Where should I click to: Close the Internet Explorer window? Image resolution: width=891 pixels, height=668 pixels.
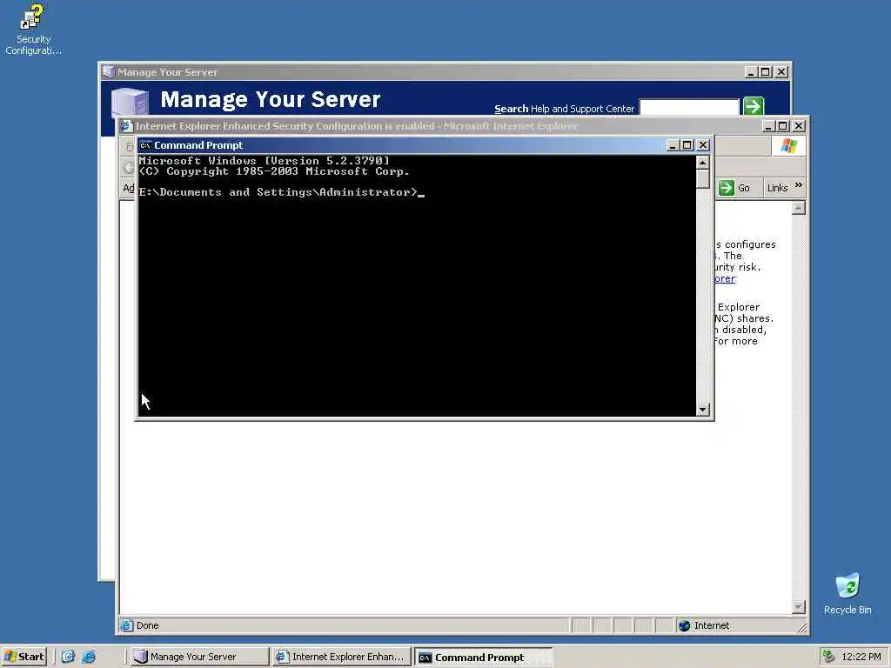(x=799, y=126)
